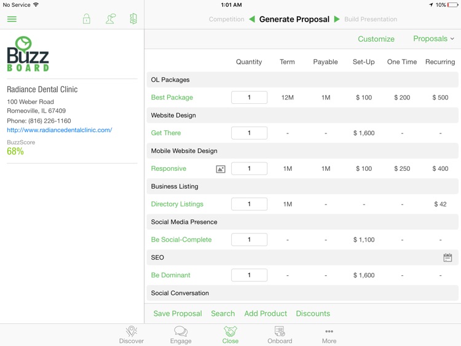Open the More tab

[329, 335]
